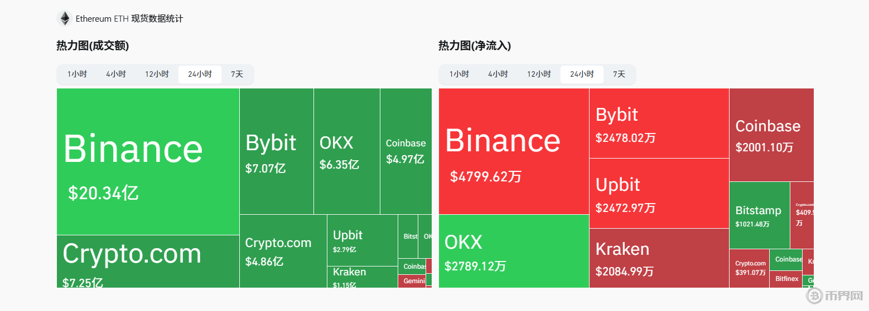Switch net inflow heatmap to 4小时
This screenshot has width=869, height=311.
point(498,74)
